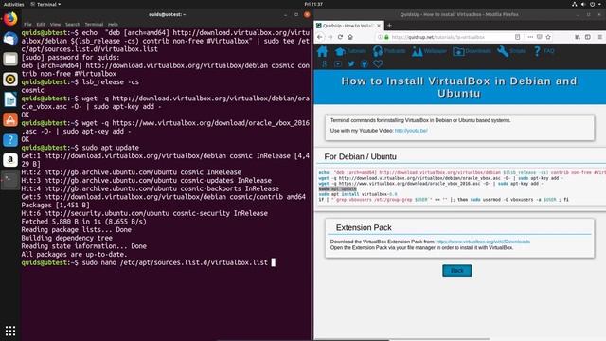Open the terminal Edit menu

coord(41,25)
